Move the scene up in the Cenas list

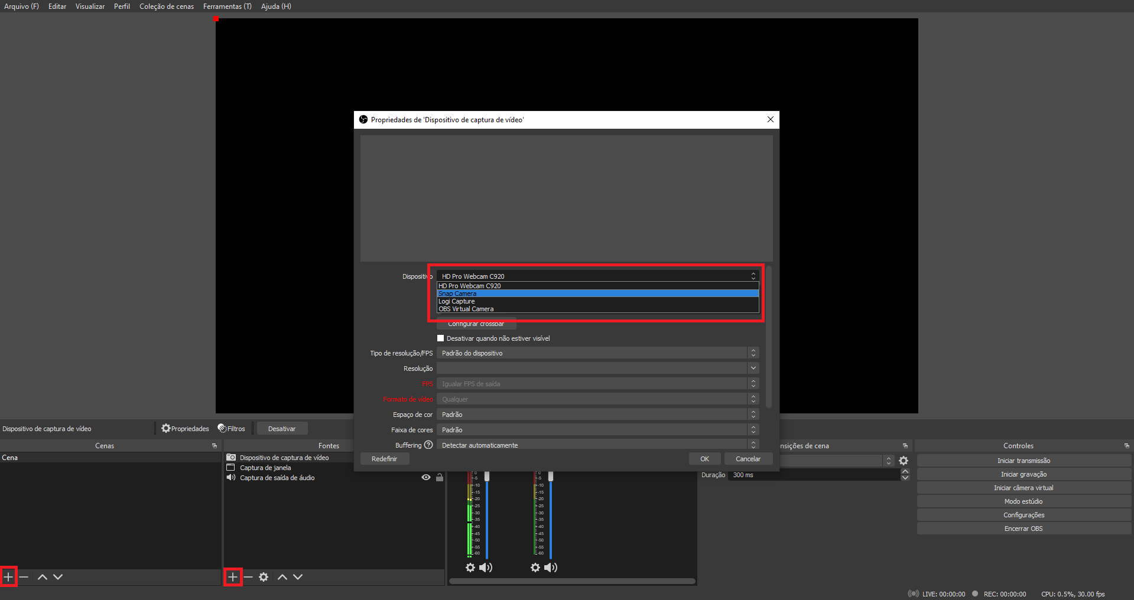[x=43, y=577]
